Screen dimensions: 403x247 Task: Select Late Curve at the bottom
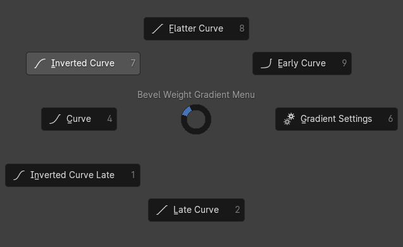(x=196, y=210)
